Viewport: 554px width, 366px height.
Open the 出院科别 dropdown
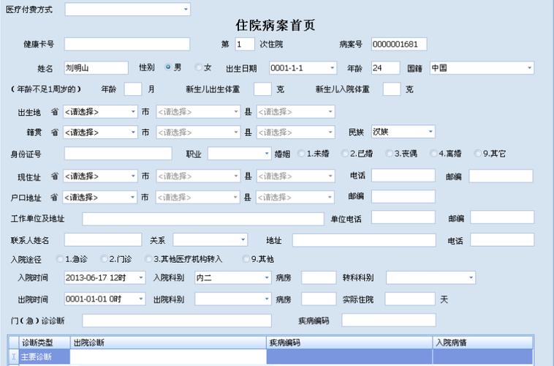point(267,299)
